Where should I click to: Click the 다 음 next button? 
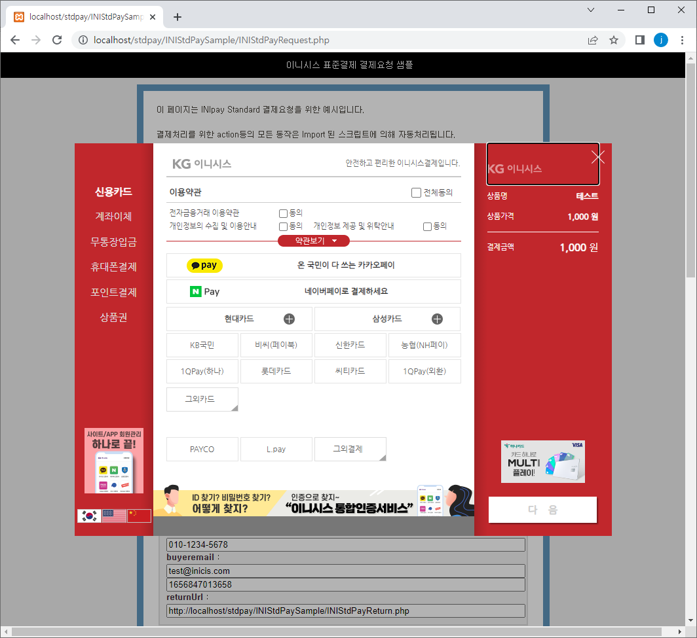[x=542, y=510]
